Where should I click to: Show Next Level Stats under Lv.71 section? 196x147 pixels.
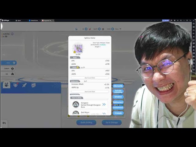tap(90, 78)
